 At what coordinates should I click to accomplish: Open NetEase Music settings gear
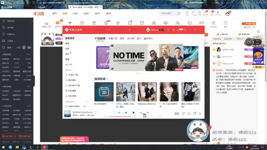click(173, 30)
